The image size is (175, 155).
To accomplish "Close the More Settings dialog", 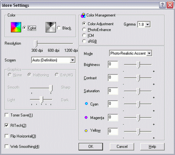I will [170, 5].
